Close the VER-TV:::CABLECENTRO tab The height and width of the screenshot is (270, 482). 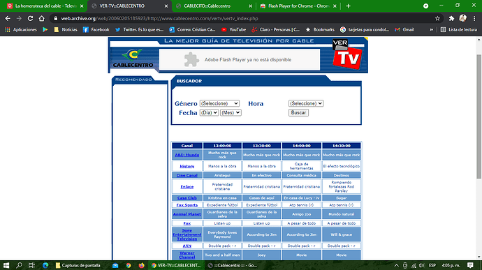(166, 6)
